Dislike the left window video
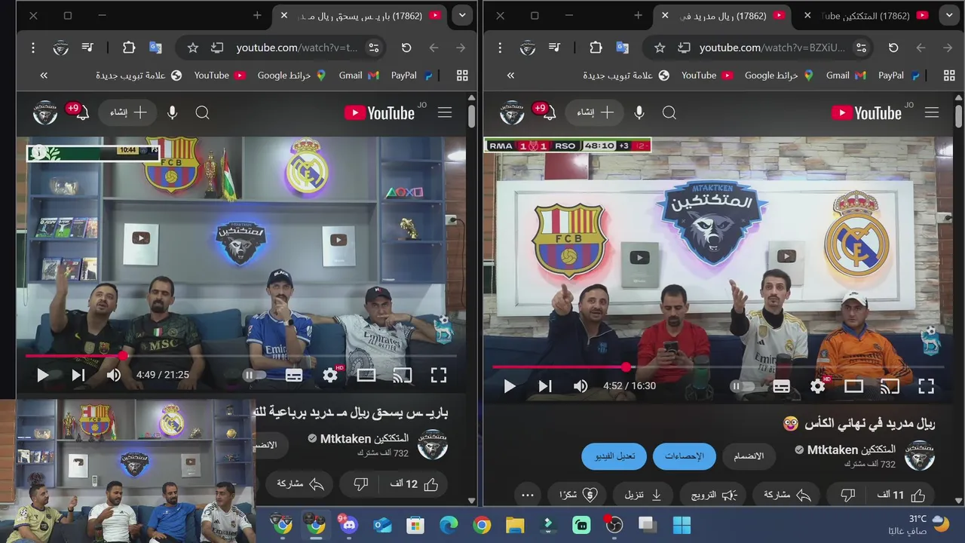 pos(360,484)
